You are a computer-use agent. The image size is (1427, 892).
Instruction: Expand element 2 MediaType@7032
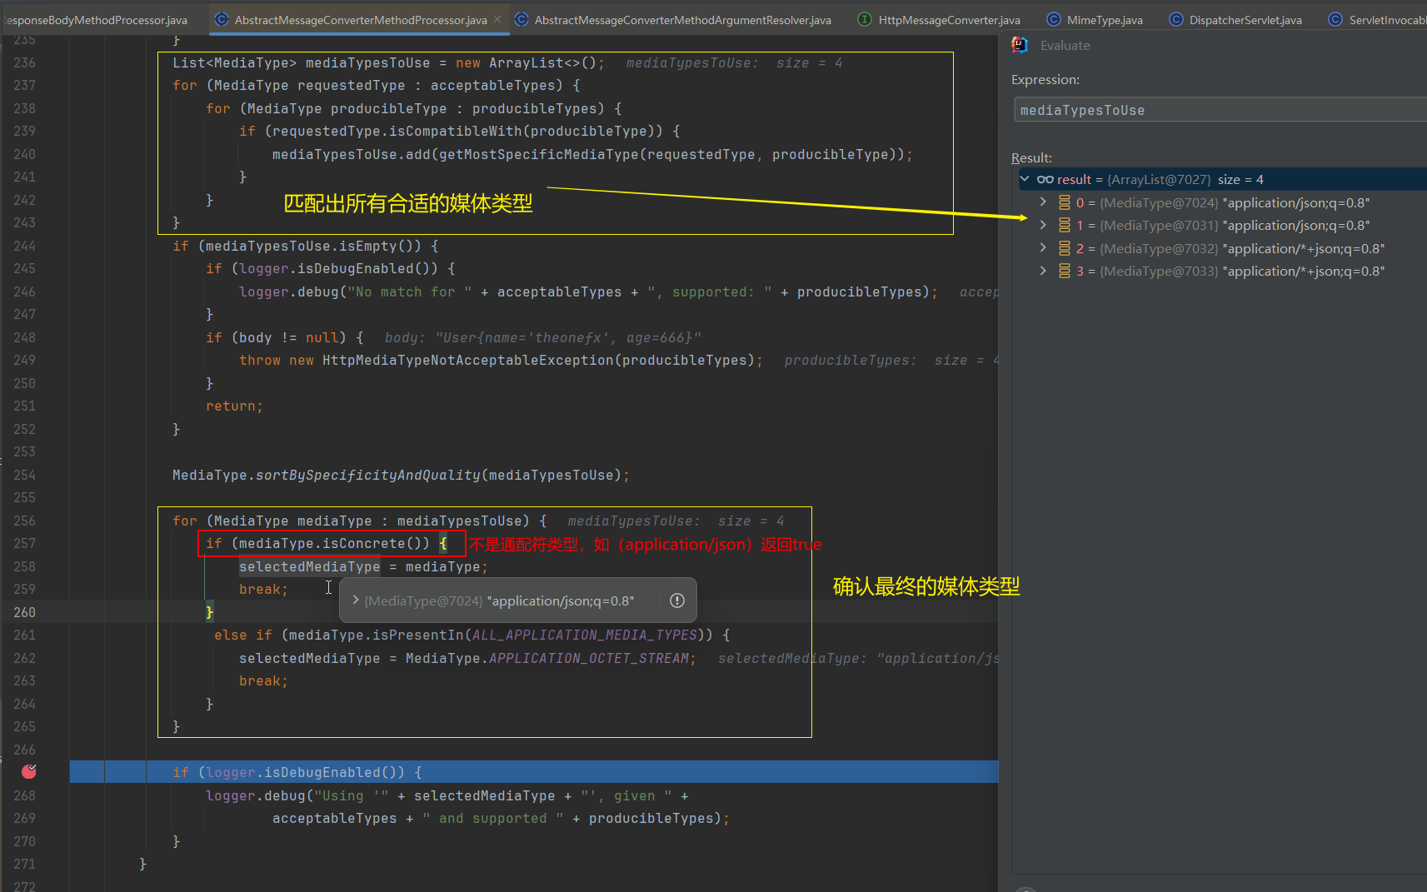1043,248
